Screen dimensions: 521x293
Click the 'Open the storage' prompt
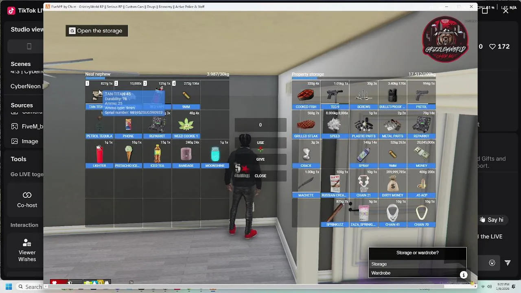(96, 31)
